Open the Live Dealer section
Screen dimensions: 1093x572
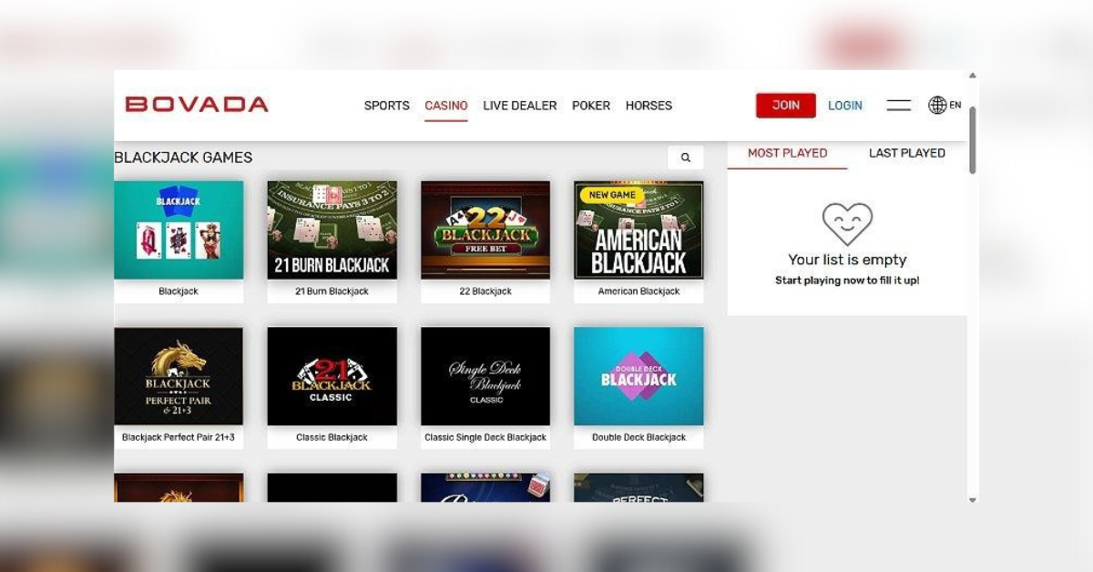pos(520,106)
